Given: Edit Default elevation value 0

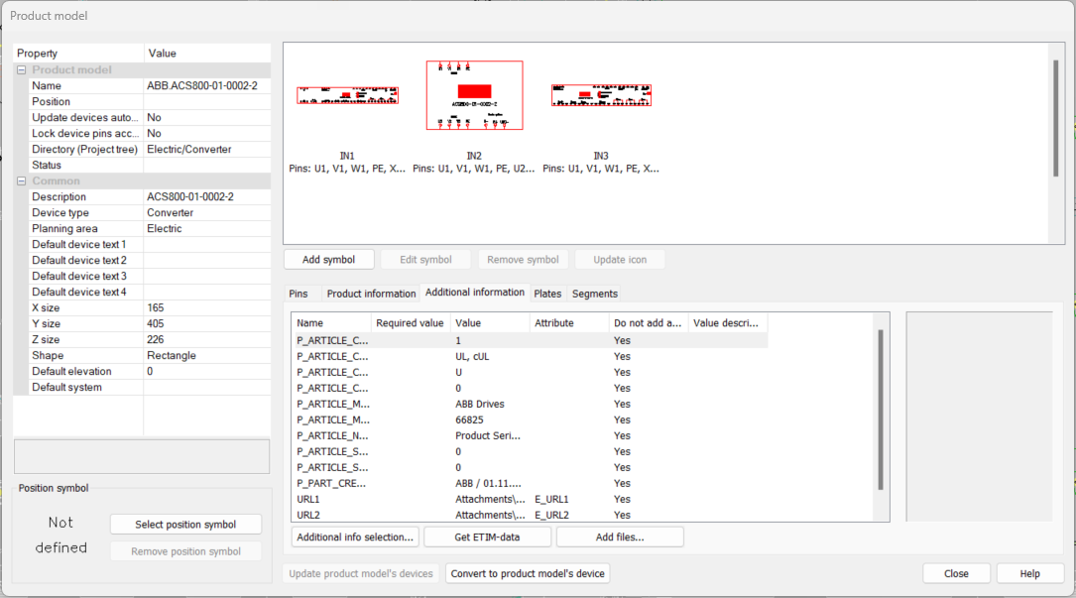Looking at the screenshot, I should tap(206, 372).
